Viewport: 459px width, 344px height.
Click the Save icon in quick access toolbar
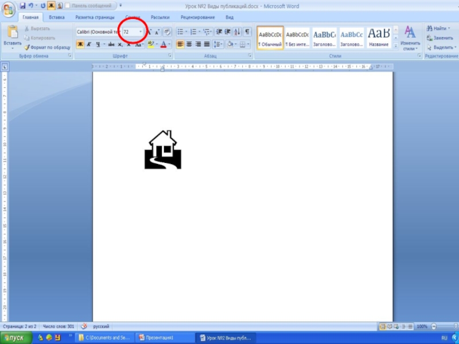(22, 5)
